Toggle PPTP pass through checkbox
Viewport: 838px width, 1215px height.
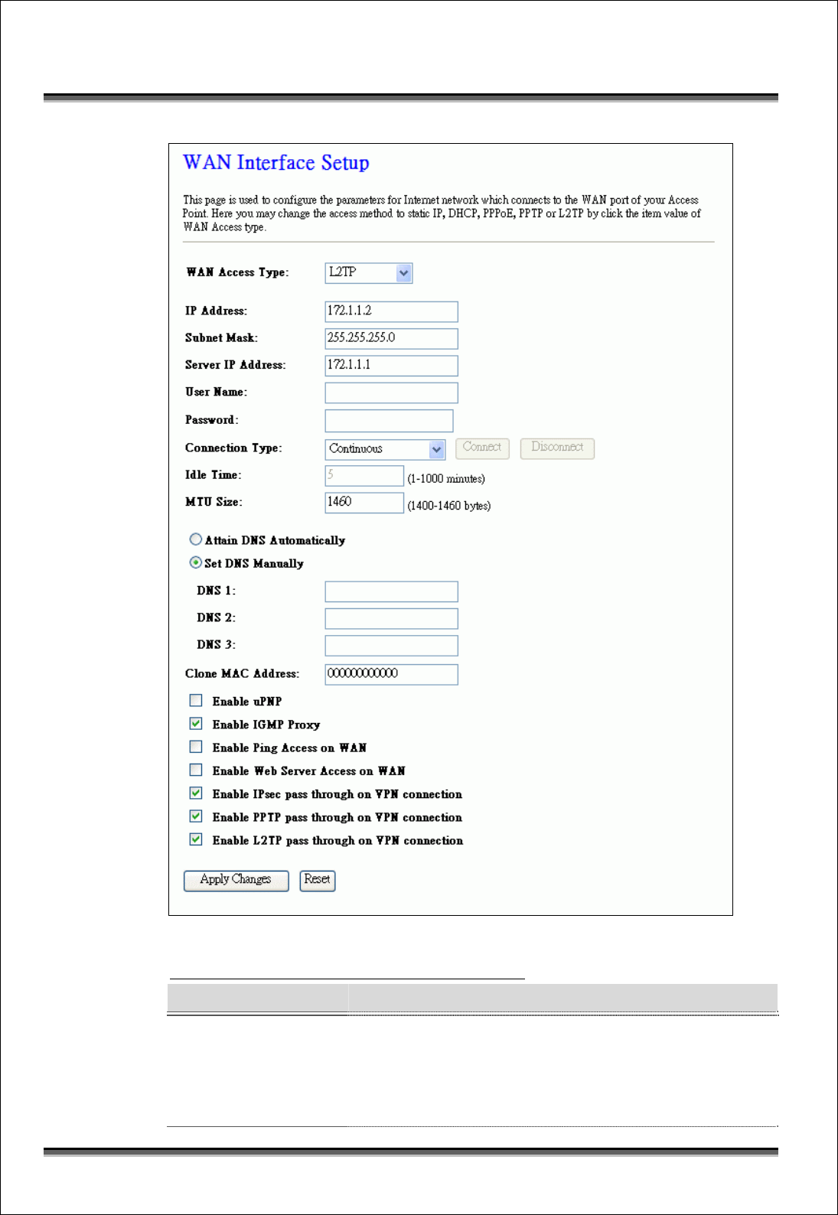(x=196, y=816)
